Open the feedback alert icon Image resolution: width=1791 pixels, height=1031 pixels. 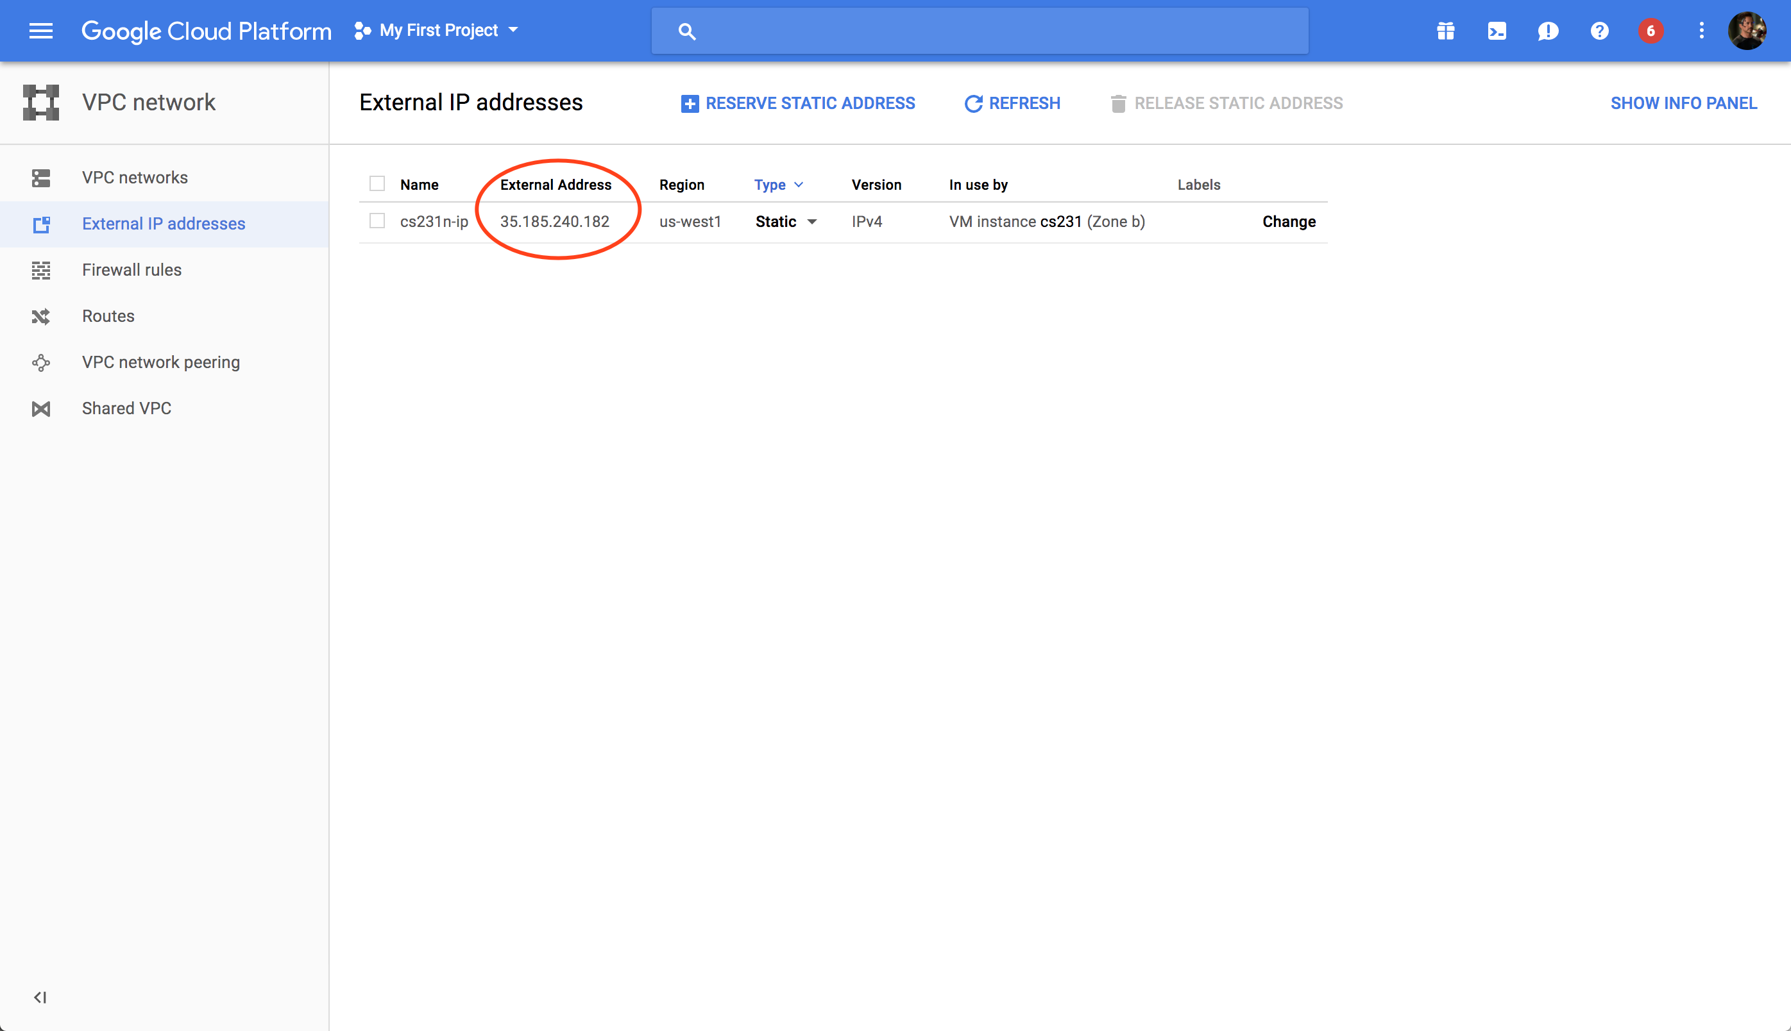click(x=1547, y=30)
